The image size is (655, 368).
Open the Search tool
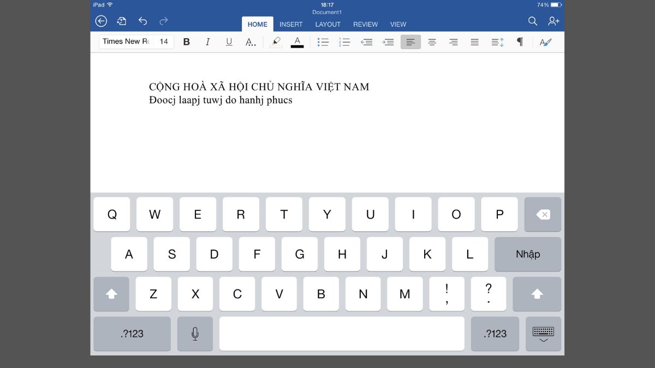(x=532, y=21)
